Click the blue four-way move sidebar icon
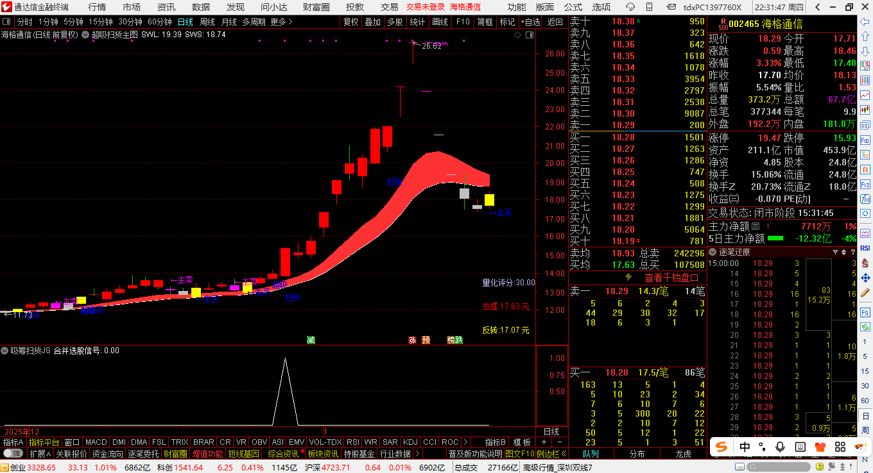This screenshot has width=873, height=473. click(x=865, y=278)
